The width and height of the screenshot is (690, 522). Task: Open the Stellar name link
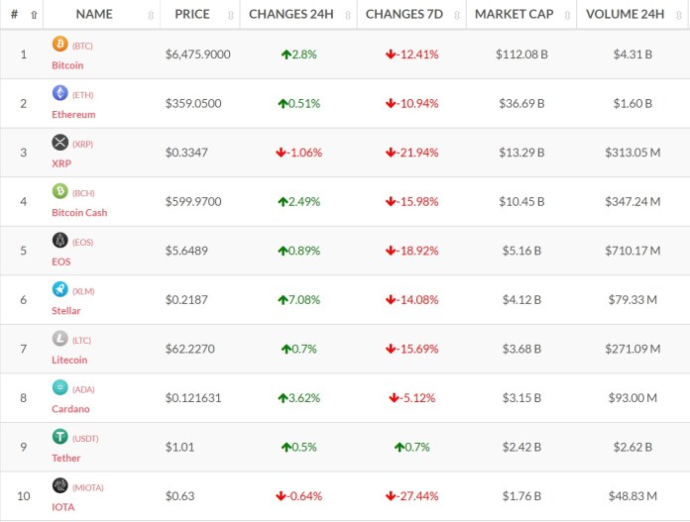[66, 311]
